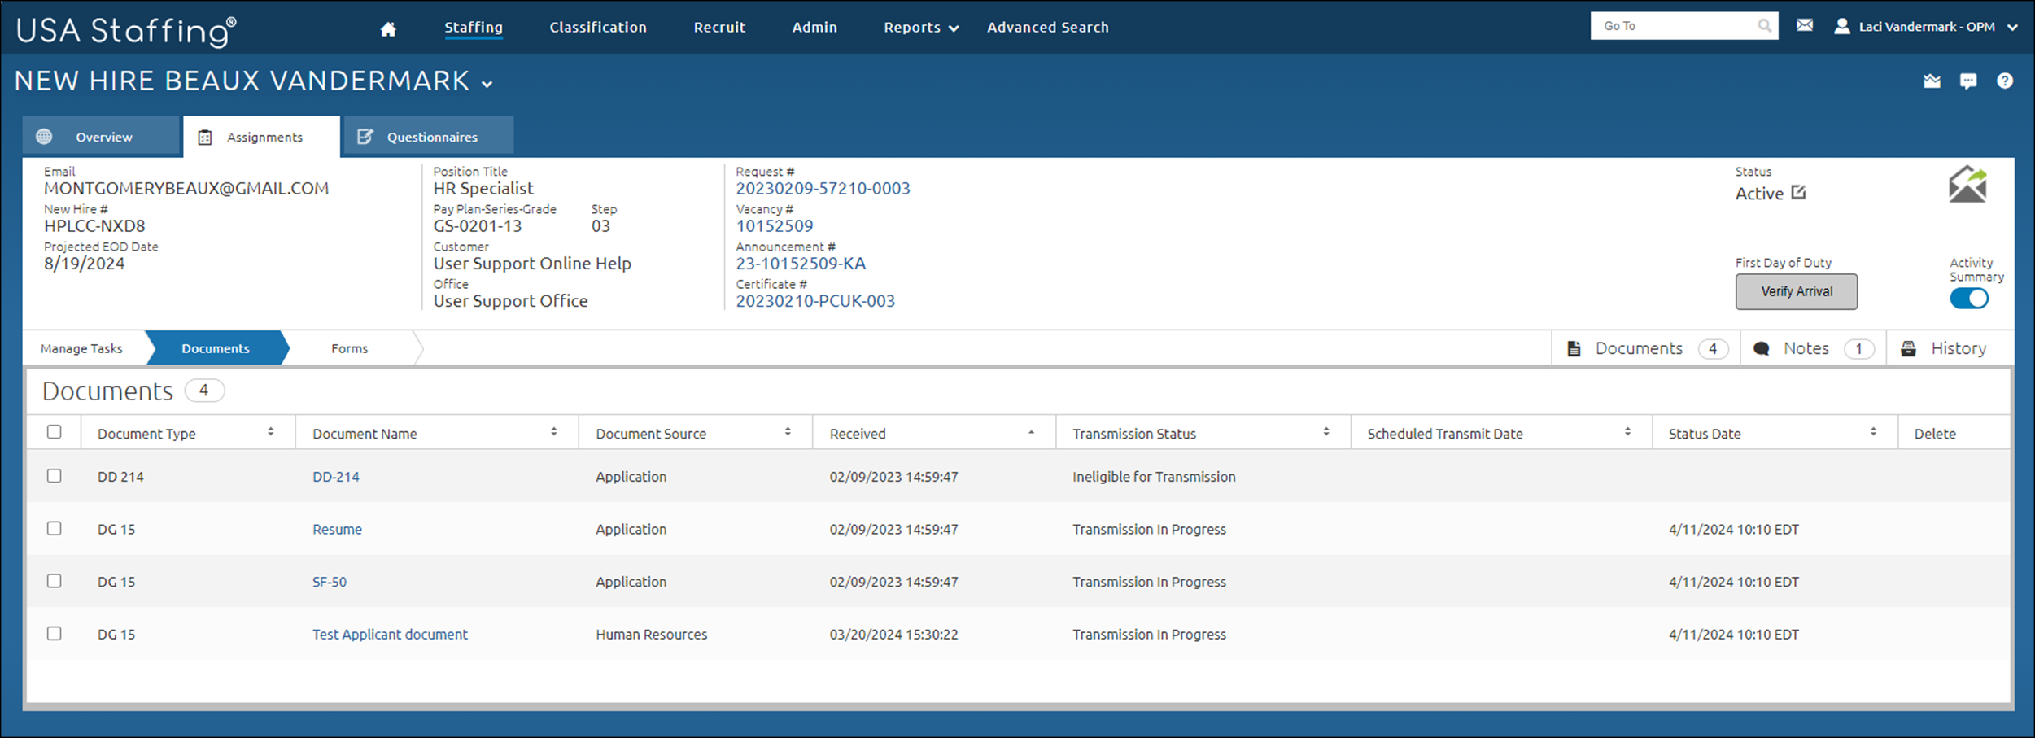Expand the New Hire Beaux Vandermark title dropdown
Viewport: 2035px width, 738px height.
[487, 84]
